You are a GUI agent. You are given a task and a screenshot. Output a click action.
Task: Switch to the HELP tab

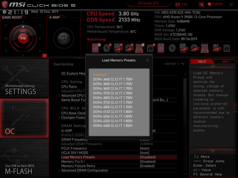click(x=202, y=61)
